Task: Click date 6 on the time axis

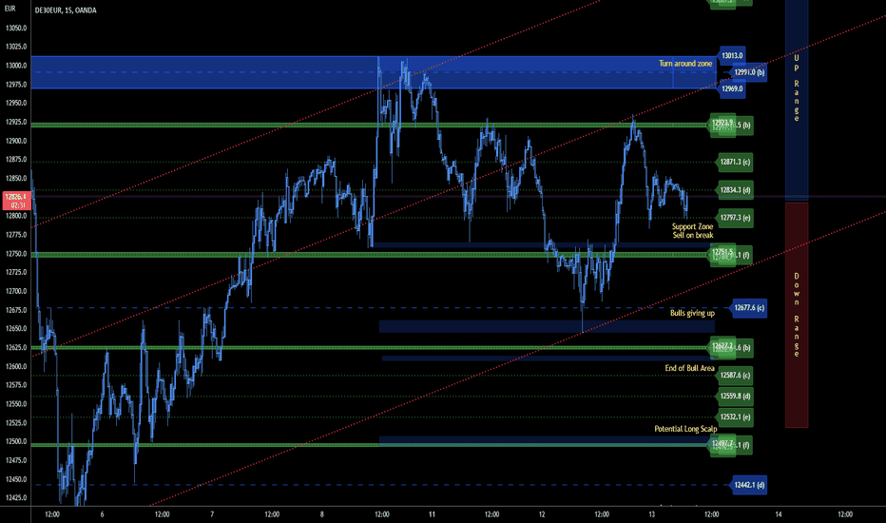Action: 103,514
